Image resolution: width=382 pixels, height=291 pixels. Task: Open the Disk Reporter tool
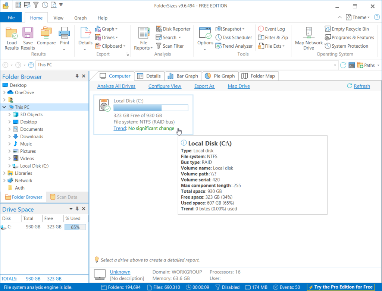pyautogui.click(x=173, y=29)
